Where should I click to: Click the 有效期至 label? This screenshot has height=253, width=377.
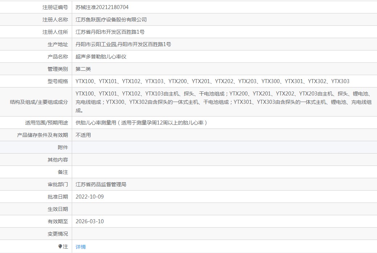pos(58,221)
